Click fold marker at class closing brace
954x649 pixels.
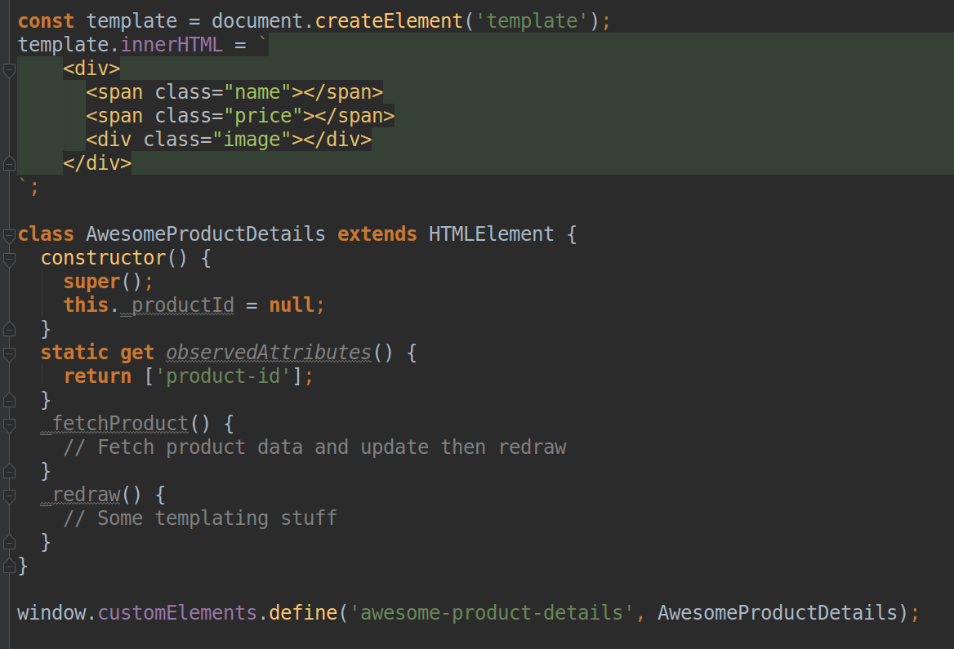pyautogui.click(x=9, y=567)
